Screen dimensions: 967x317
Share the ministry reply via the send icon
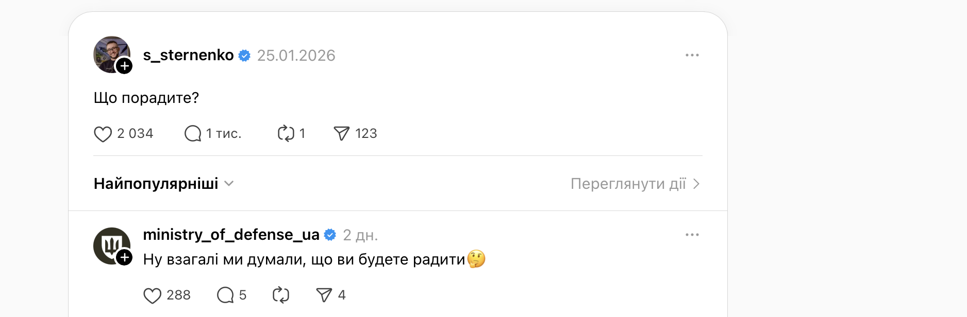point(324,295)
